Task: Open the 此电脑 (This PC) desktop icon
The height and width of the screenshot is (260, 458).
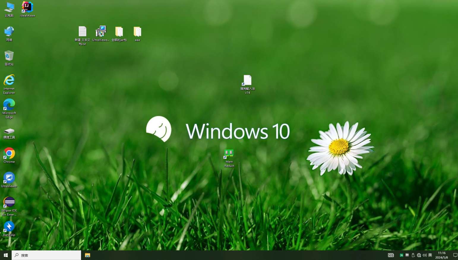Action: (x=9, y=9)
